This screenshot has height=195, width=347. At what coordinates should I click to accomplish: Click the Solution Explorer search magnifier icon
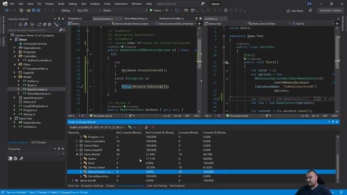pos(61,30)
